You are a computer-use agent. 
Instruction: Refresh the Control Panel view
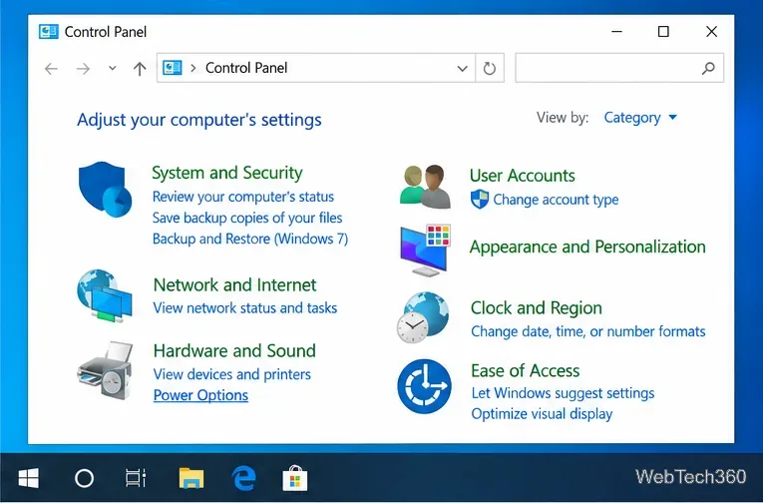[490, 68]
